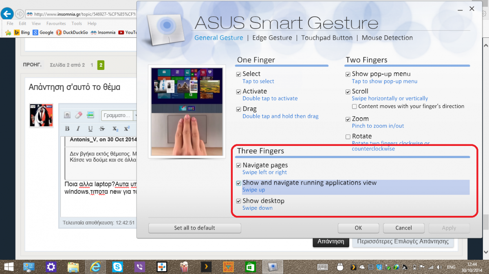Confirm settings with the OK button
489x274 pixels.
click(358, 228)
